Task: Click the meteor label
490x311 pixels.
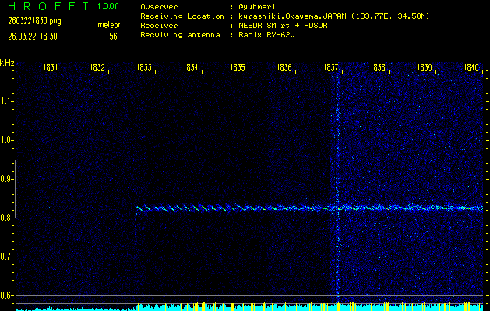Action: (108, 25)
